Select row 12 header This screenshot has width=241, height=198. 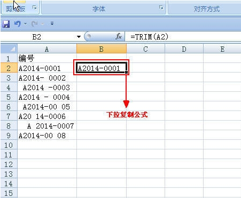coord(9,164)
